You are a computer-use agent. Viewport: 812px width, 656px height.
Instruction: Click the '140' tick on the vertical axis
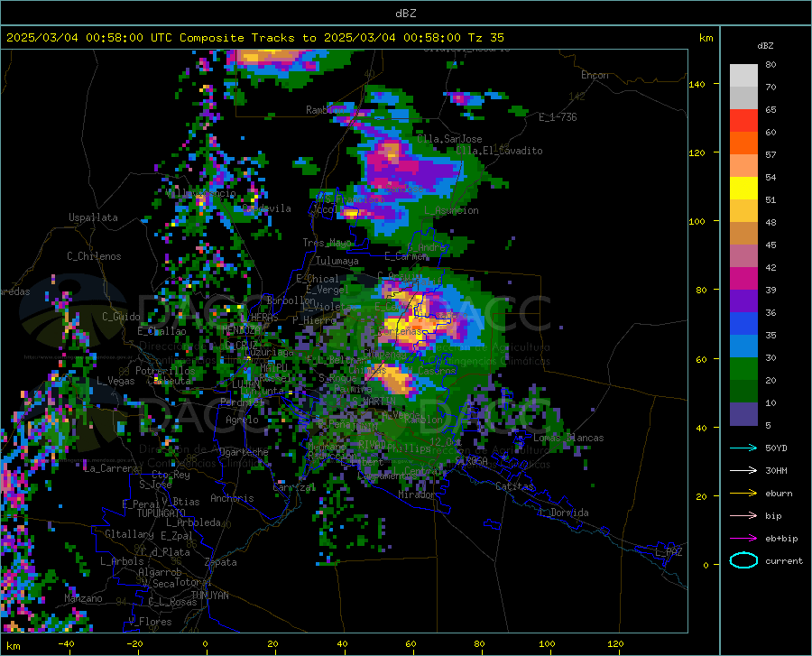tap(697, 85)
